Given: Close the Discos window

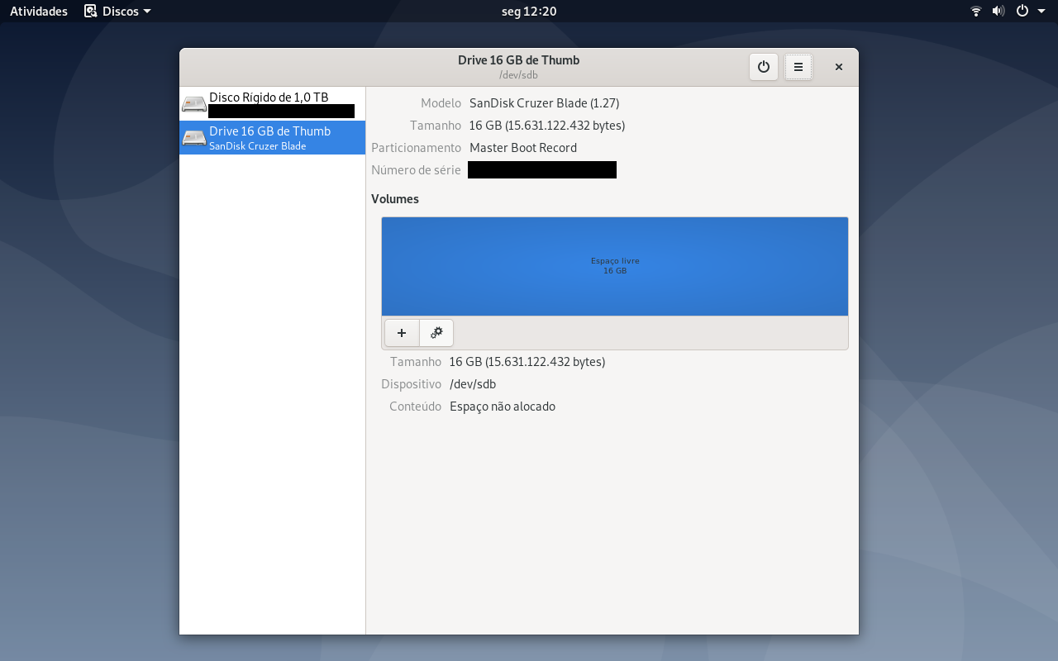Looking at the screenshot, I should (x=839, y=67).
